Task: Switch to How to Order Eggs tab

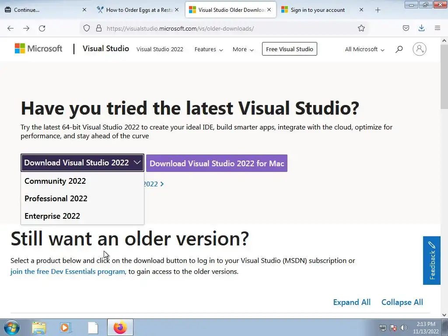Action: tap(137, 10)
